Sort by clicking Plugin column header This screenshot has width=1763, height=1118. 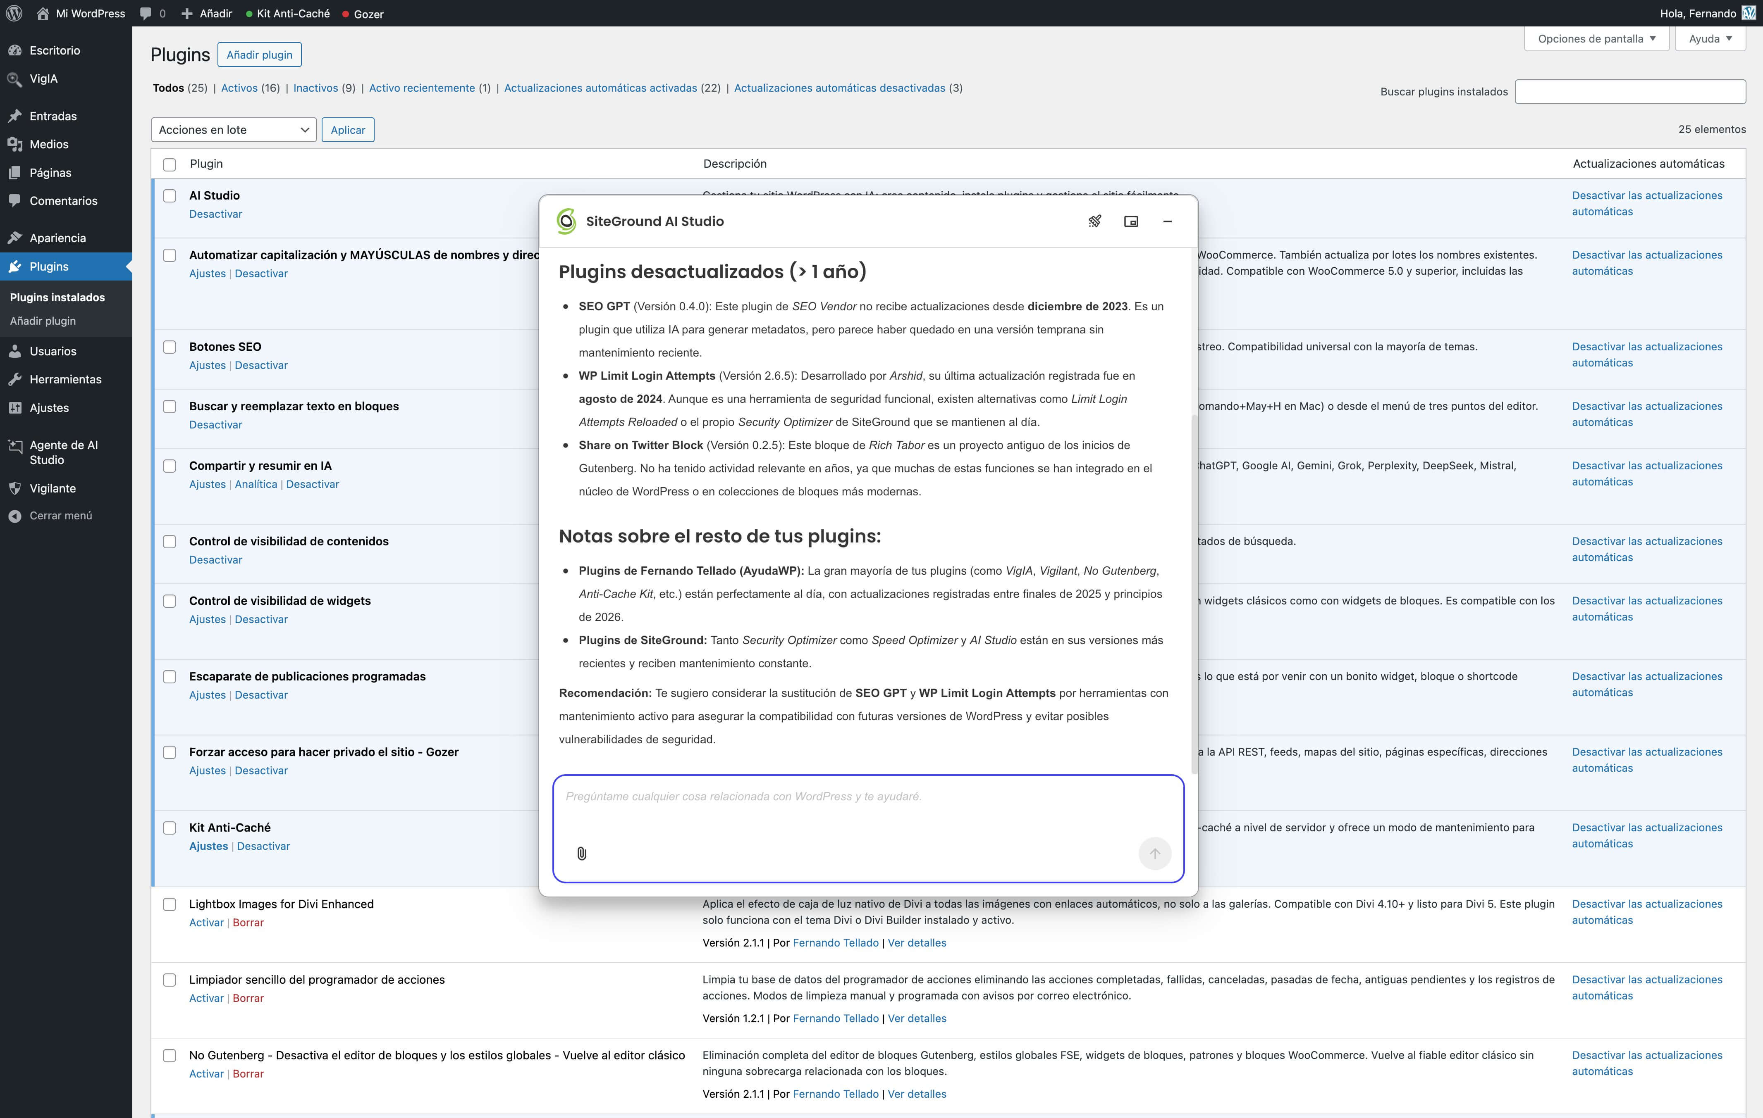coord(206,164)
